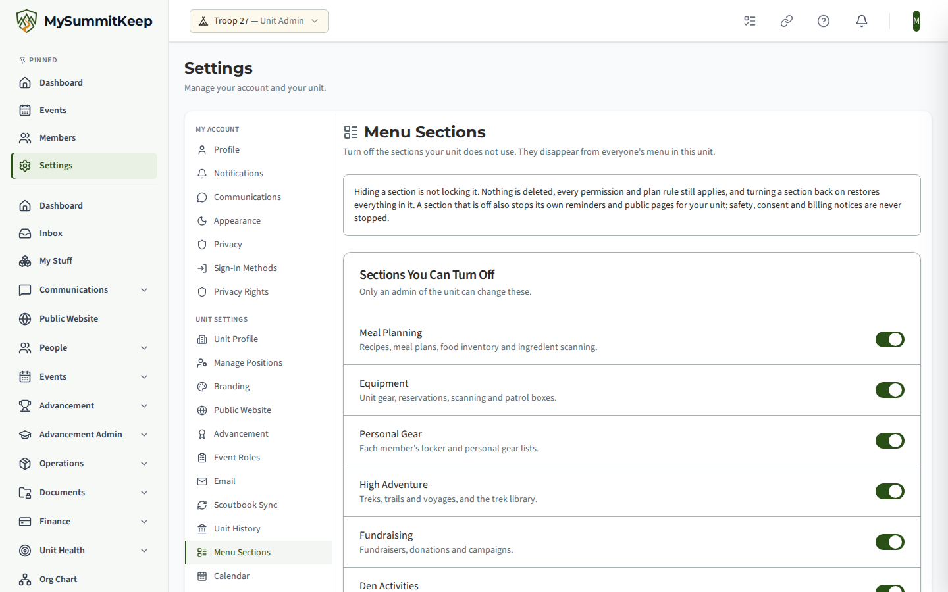Expand the Finance sidebar group
The width and height of the screenshot is (948, 592).
point(84,522)
